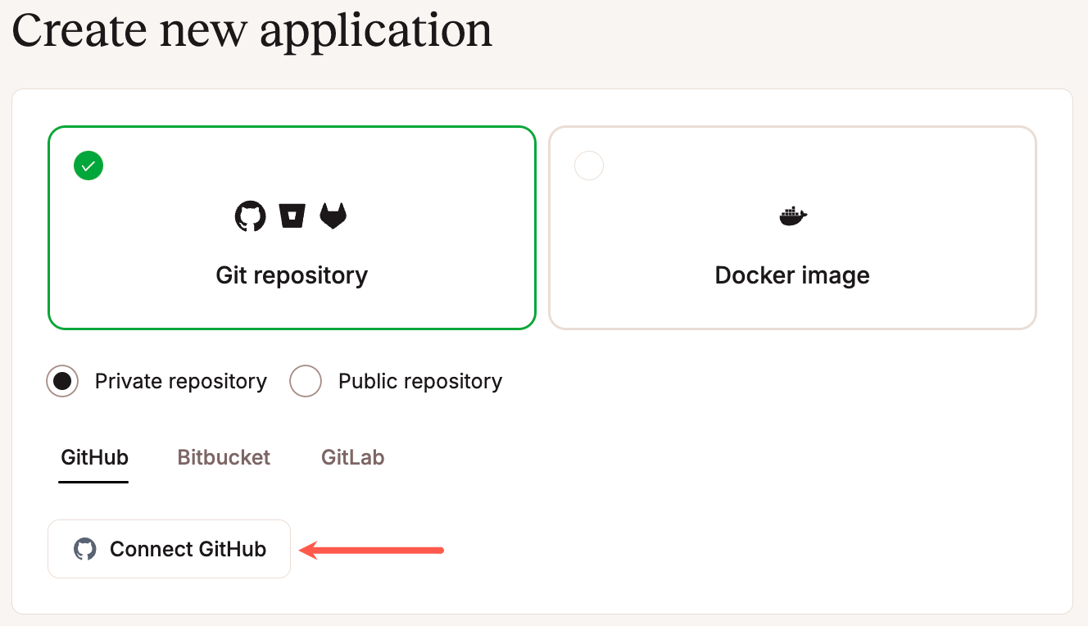Click the Docker image label text
Viewport: 1088px width, 626px height.
point(791,275)
